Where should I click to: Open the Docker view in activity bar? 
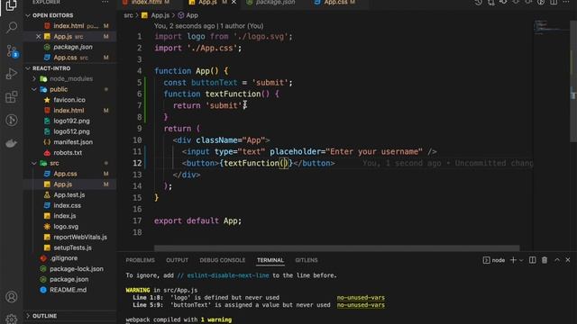12,143
